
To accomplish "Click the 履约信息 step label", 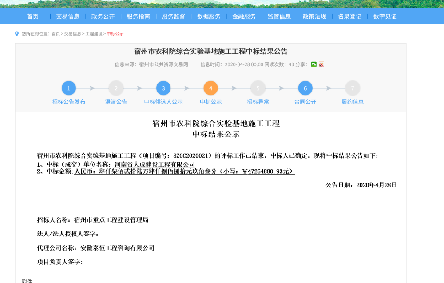I will click(x=353, y=102).
